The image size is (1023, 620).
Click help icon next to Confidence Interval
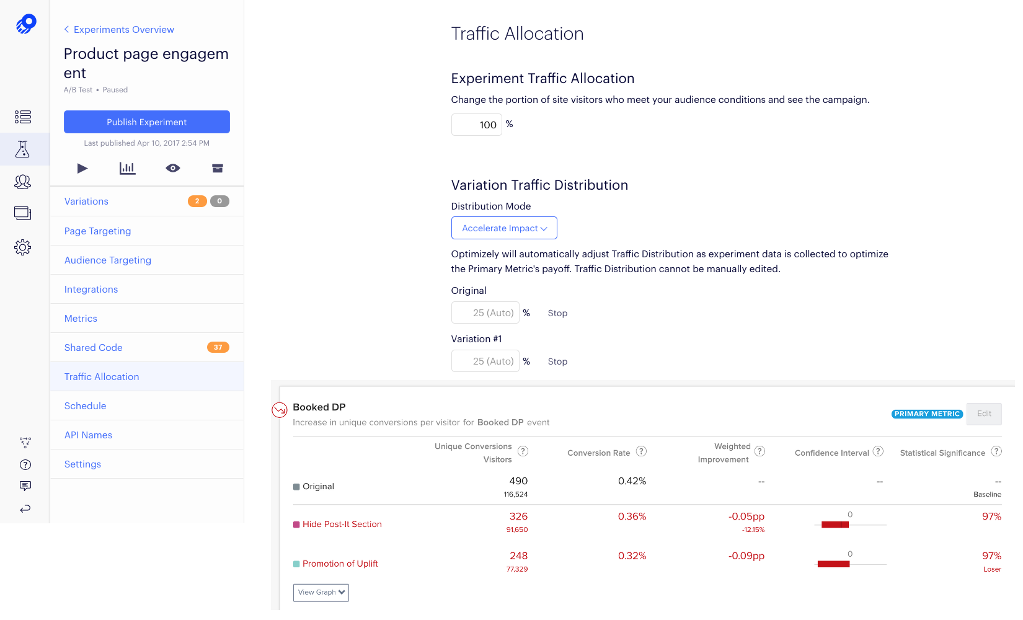pos(879,451)
